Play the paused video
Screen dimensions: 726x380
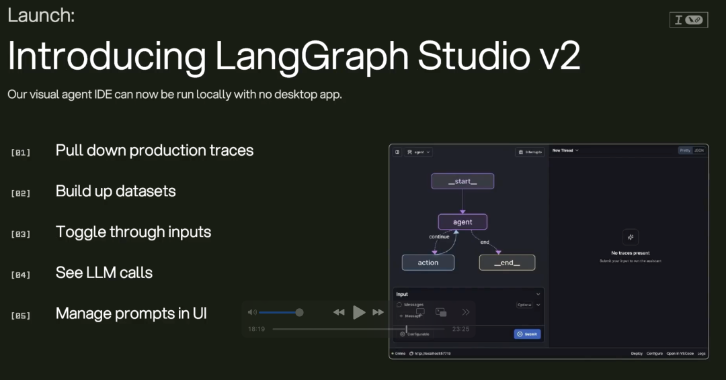coord(359,312)
